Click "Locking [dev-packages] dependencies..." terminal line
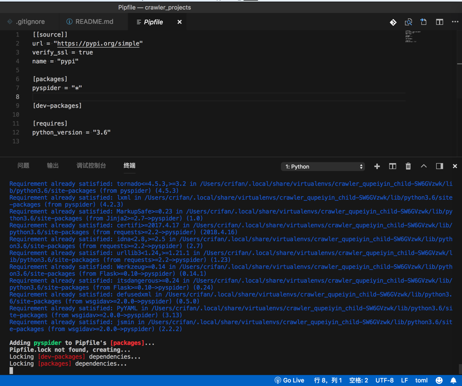Image resolution: width=462 pixels, height=386 pixels. pos(75,357)
